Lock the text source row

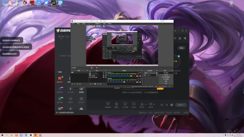coord(106,72)
